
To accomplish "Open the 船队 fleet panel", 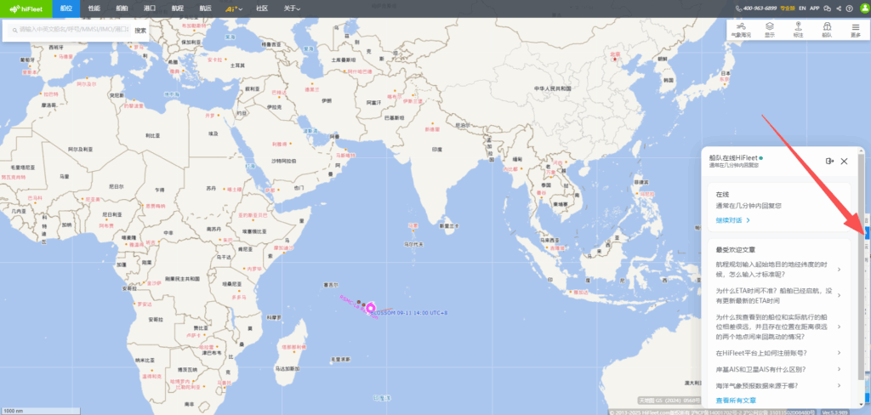I will point(826,30).
